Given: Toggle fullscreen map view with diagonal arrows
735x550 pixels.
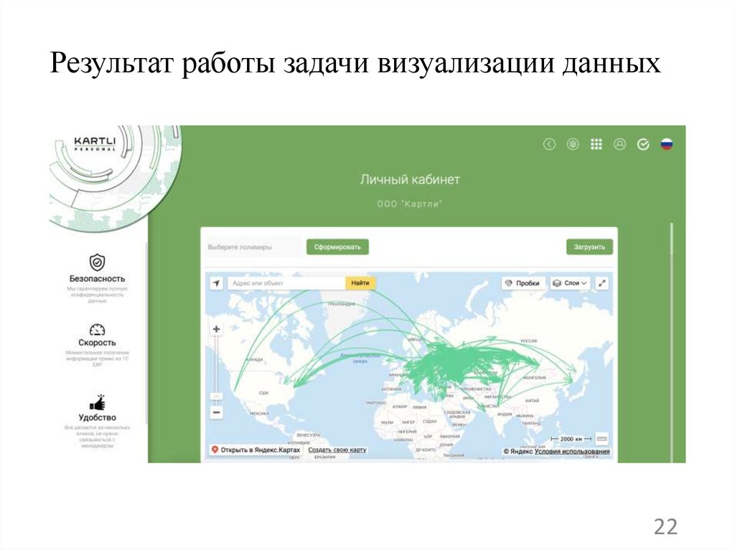Looking at the screenshot, I should [x=601, y=283].
